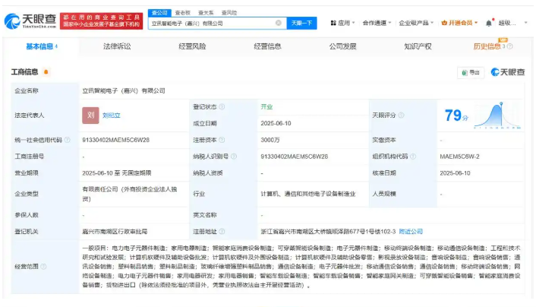Click help icon beside 注册资本
Image resolution: width=536 pixels, height=307 pixels.
pos(222,140)
